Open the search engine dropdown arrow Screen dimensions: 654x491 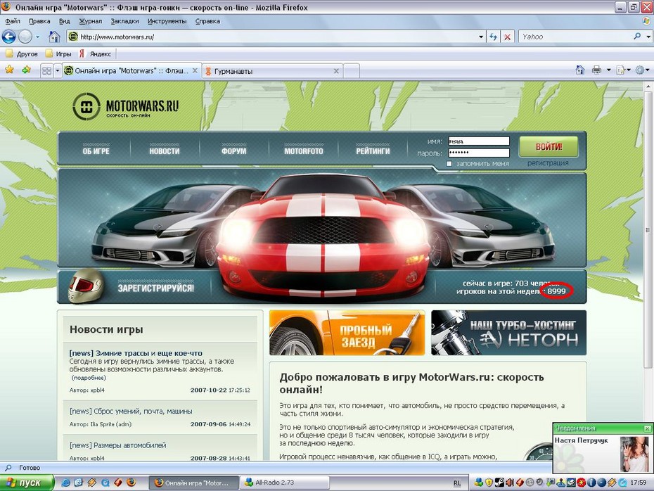click(x=648, y=37)
